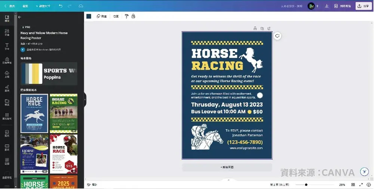Open the Brand hub in the sidebar

(x=7, y=60)
